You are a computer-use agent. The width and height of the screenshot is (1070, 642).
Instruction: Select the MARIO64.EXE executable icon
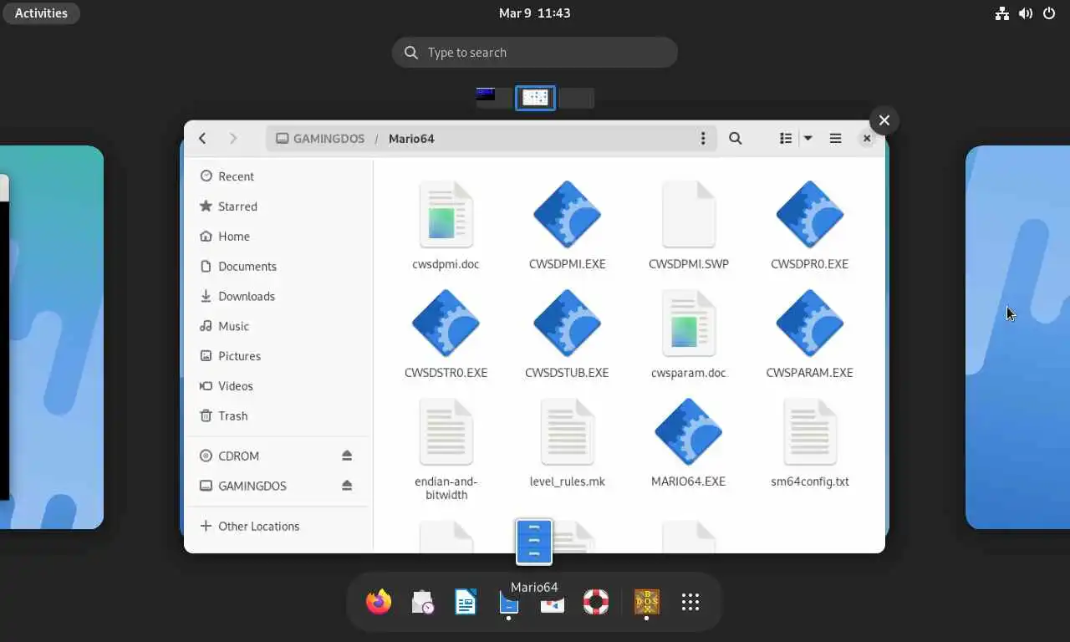[x=688, y=432]
